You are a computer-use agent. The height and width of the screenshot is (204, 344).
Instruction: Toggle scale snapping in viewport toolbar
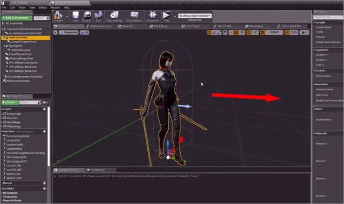tap(286, 32)
